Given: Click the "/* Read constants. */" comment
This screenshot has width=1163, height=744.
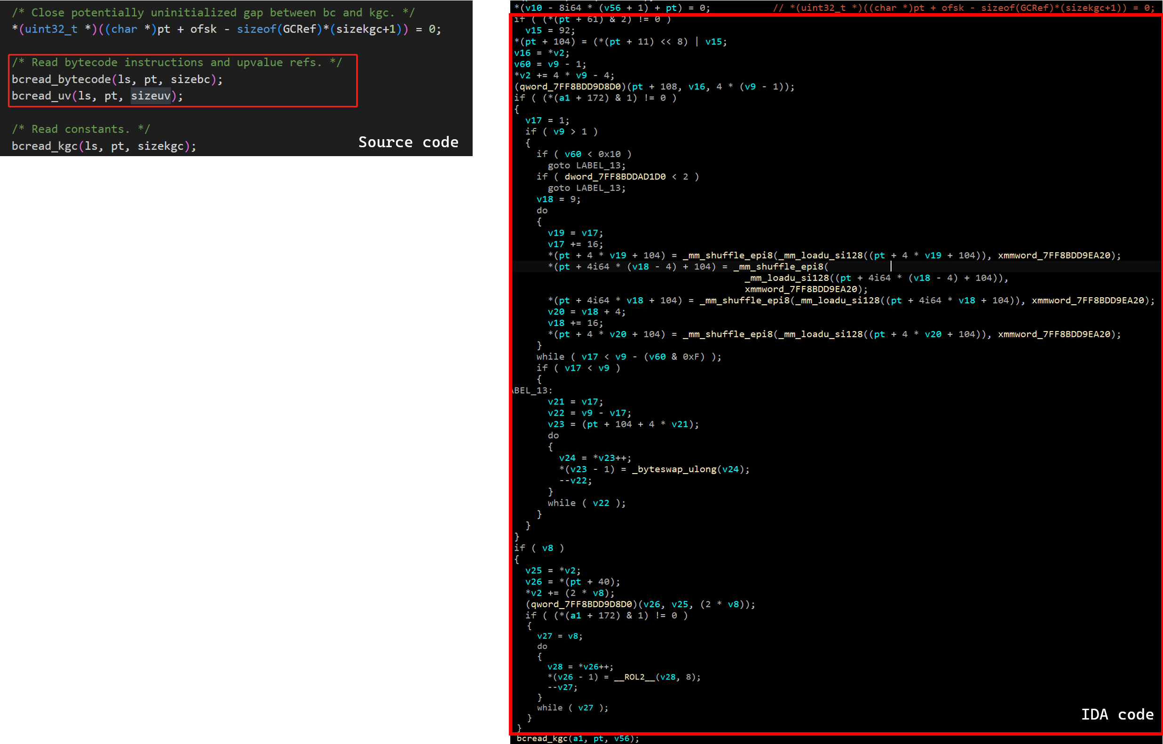Looking at the screenshot, I should (81, 129).
